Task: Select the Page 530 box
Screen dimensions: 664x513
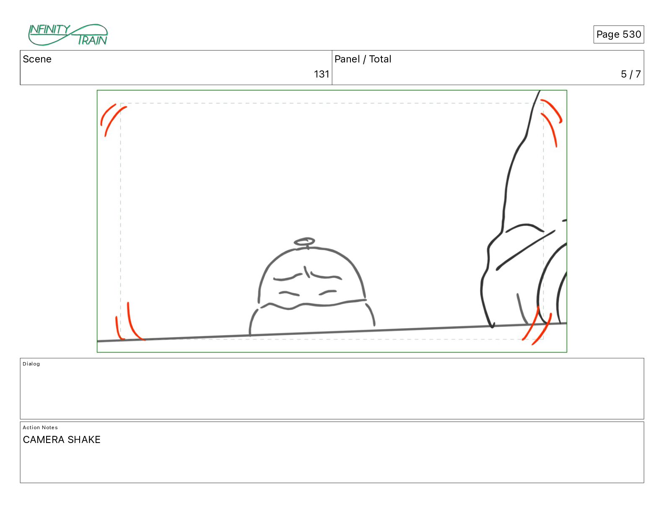Action: [x=618, y=34]
